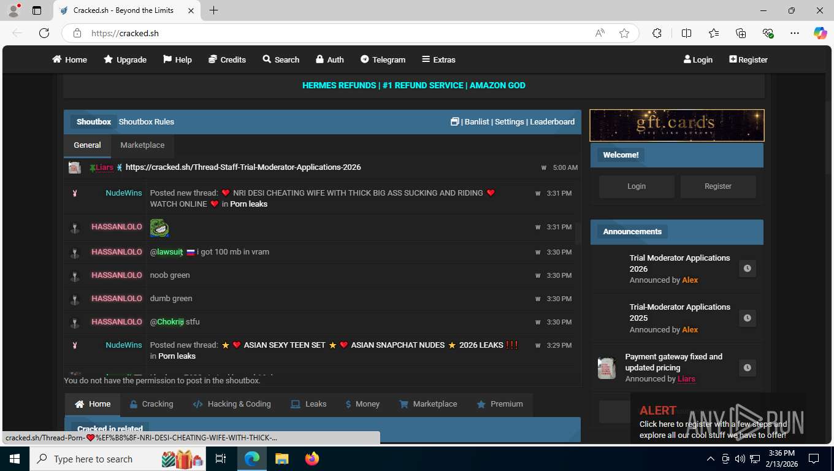Select the Money forum tab
The width and height of the screenshot is (834, 471).
[x=362, y=404]
